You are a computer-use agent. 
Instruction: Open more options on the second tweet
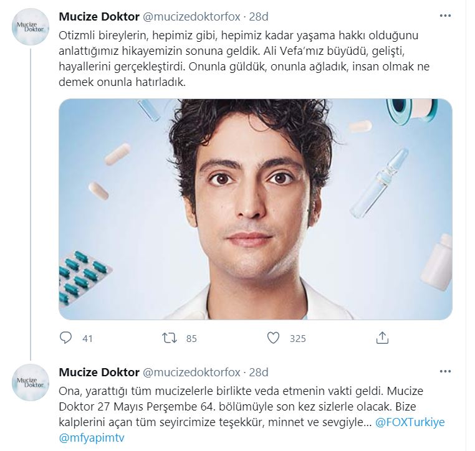445,372
